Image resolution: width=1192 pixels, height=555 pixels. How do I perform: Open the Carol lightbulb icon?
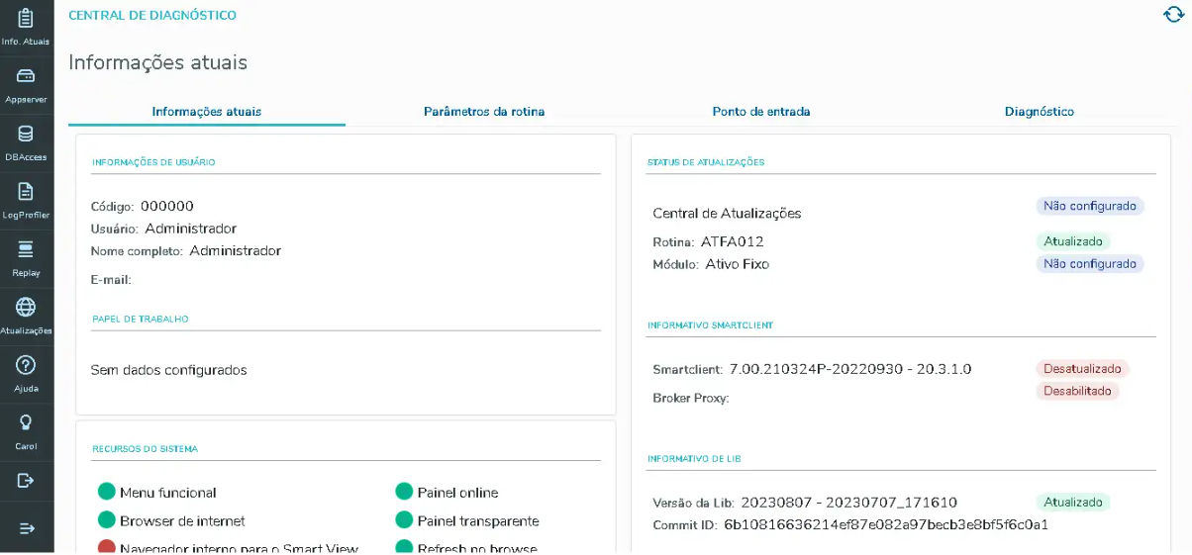point(26,423)
